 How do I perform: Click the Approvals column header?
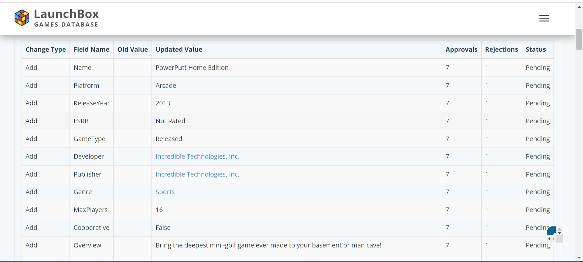(x=462, y=49)
